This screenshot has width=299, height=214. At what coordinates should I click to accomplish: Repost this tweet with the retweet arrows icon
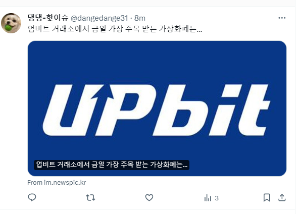pyautogui.click(x=90, y=198)
